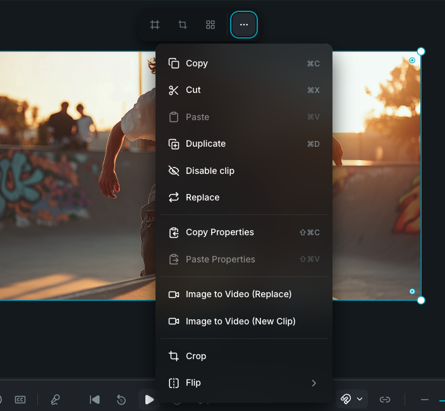Click the duplicate icon beside Duplicate

tap(174, 144)
